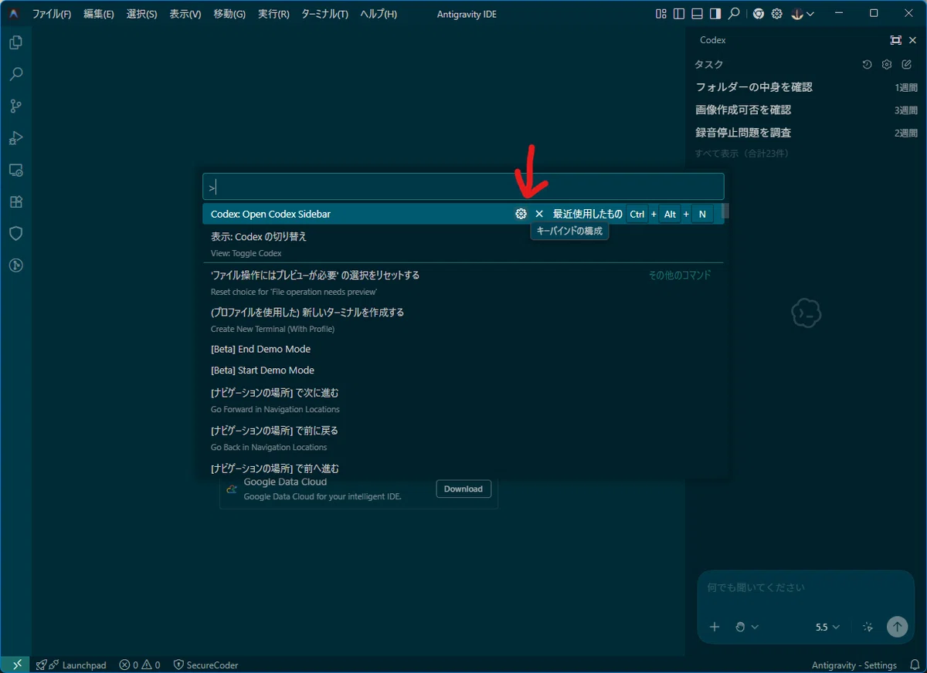The image size is (927, 673).
Task: Maximize the Codex panel
Action: [x=895, y=40]
